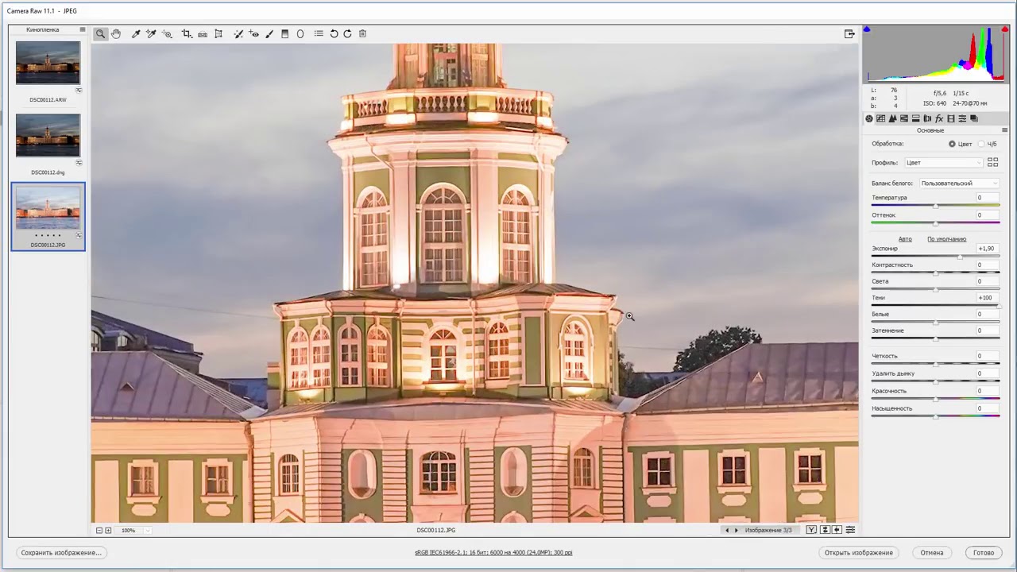The image size is (1017, 572).
Task: Select DSC00112.dng thumbnail
Action: 48,135
